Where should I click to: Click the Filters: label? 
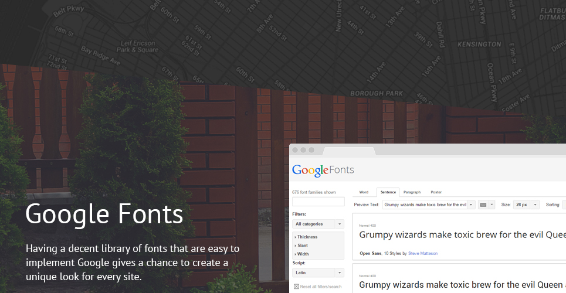tap(299, 214)
